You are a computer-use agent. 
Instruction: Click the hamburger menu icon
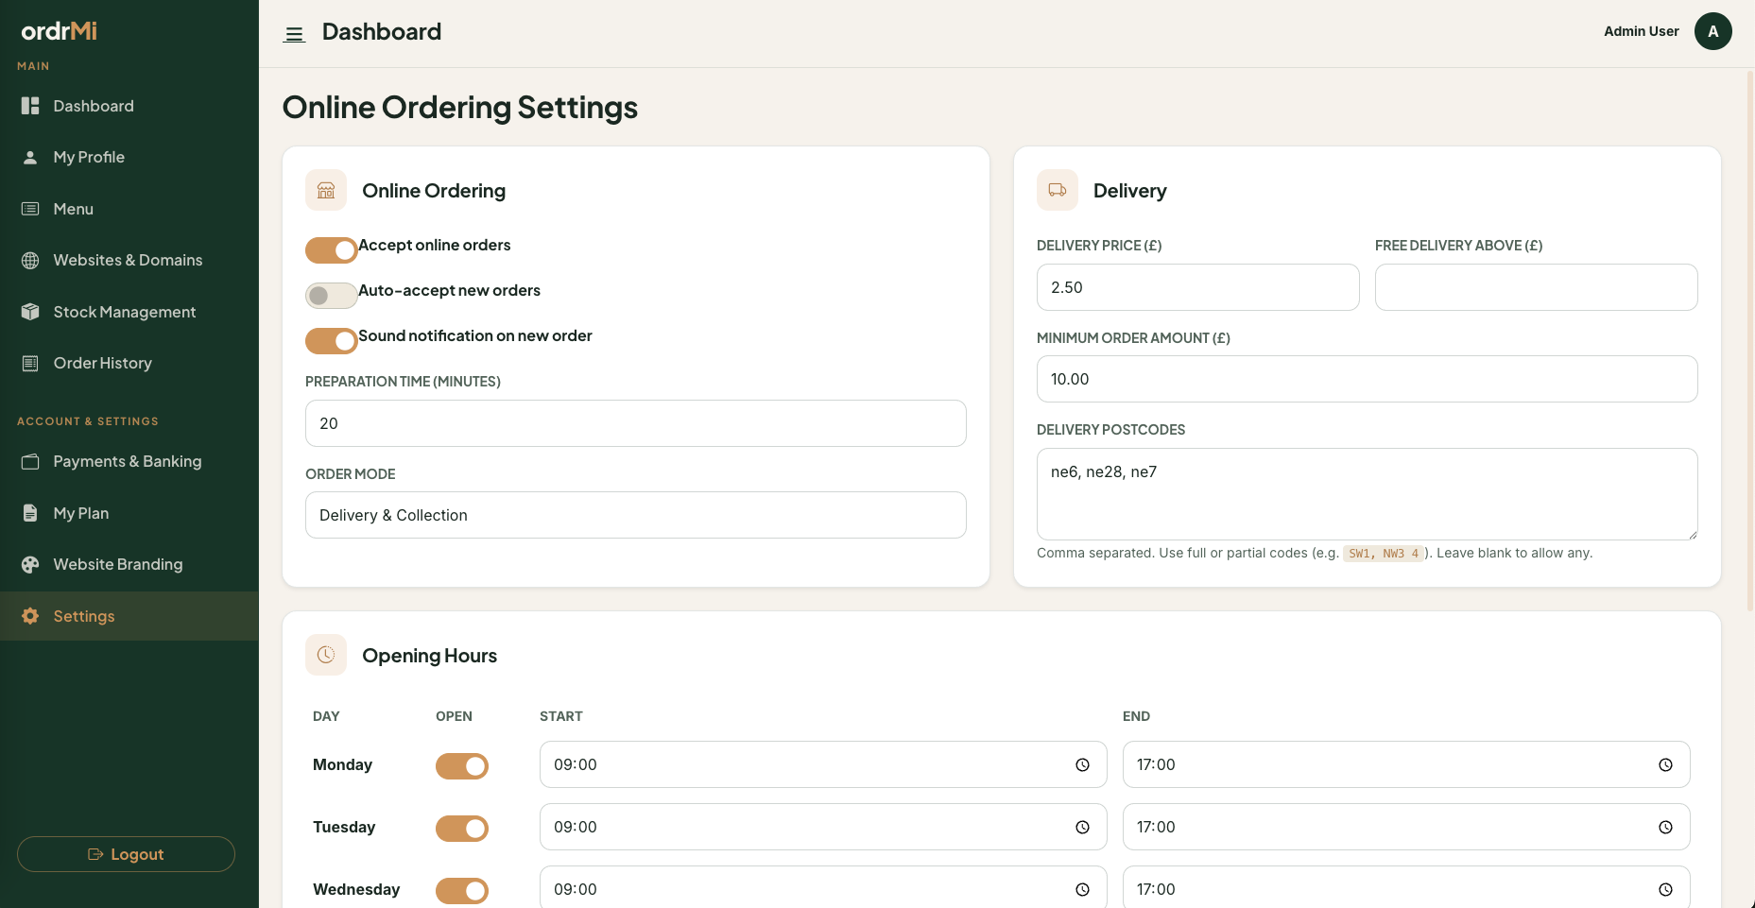(294, 34)
